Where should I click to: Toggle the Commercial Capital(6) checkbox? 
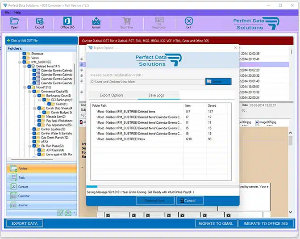(x=34, y=91)
